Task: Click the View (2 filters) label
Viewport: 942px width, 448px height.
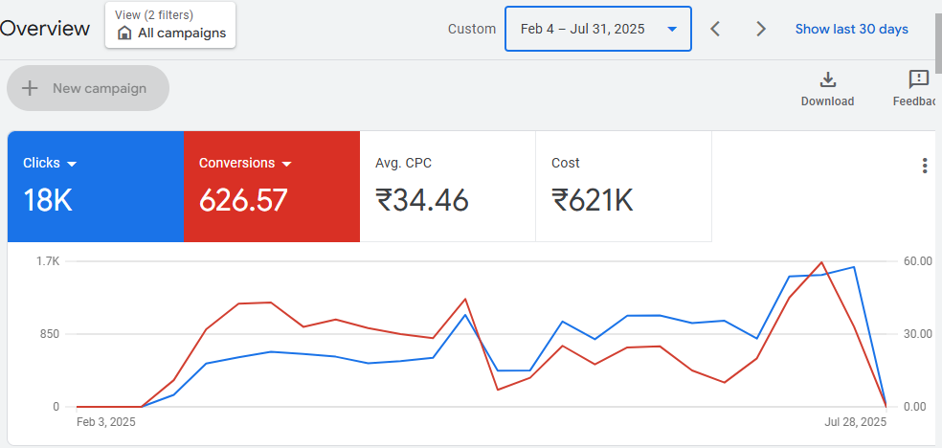Action: tap(153, 15)
